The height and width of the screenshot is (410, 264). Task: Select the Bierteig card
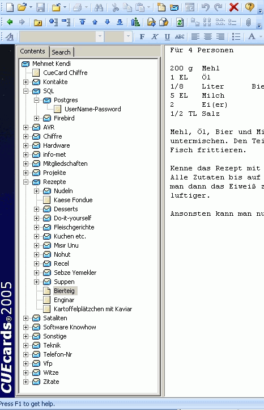click(x=64, y=291)
